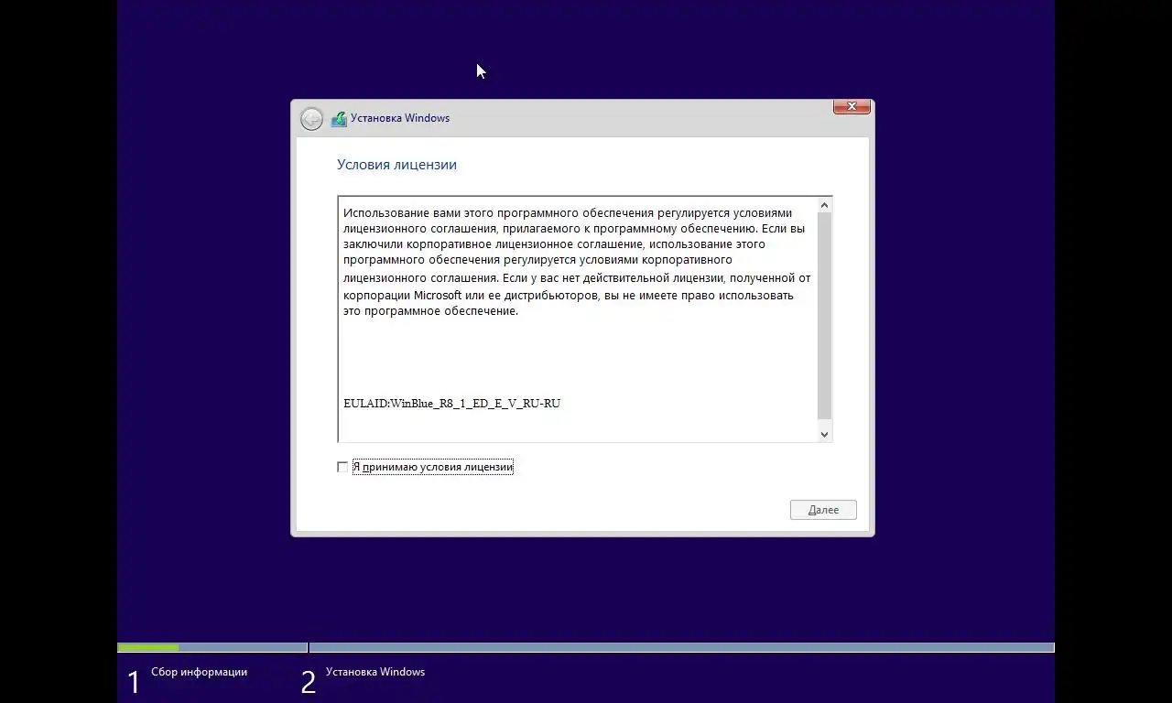
Task: Click the 'Сбор информации' step label
Action: point(199,672)
